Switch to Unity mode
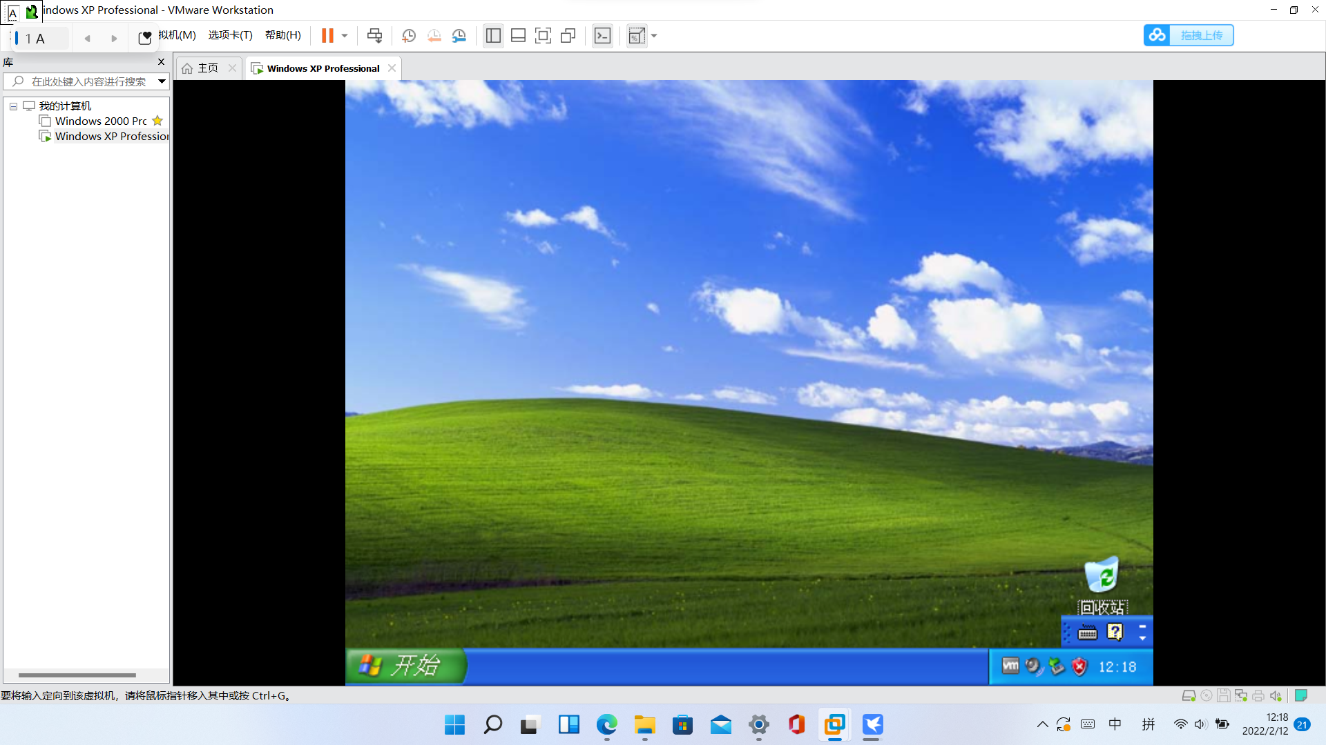This screenshot has width=1326, height=745. click(568, 36)
